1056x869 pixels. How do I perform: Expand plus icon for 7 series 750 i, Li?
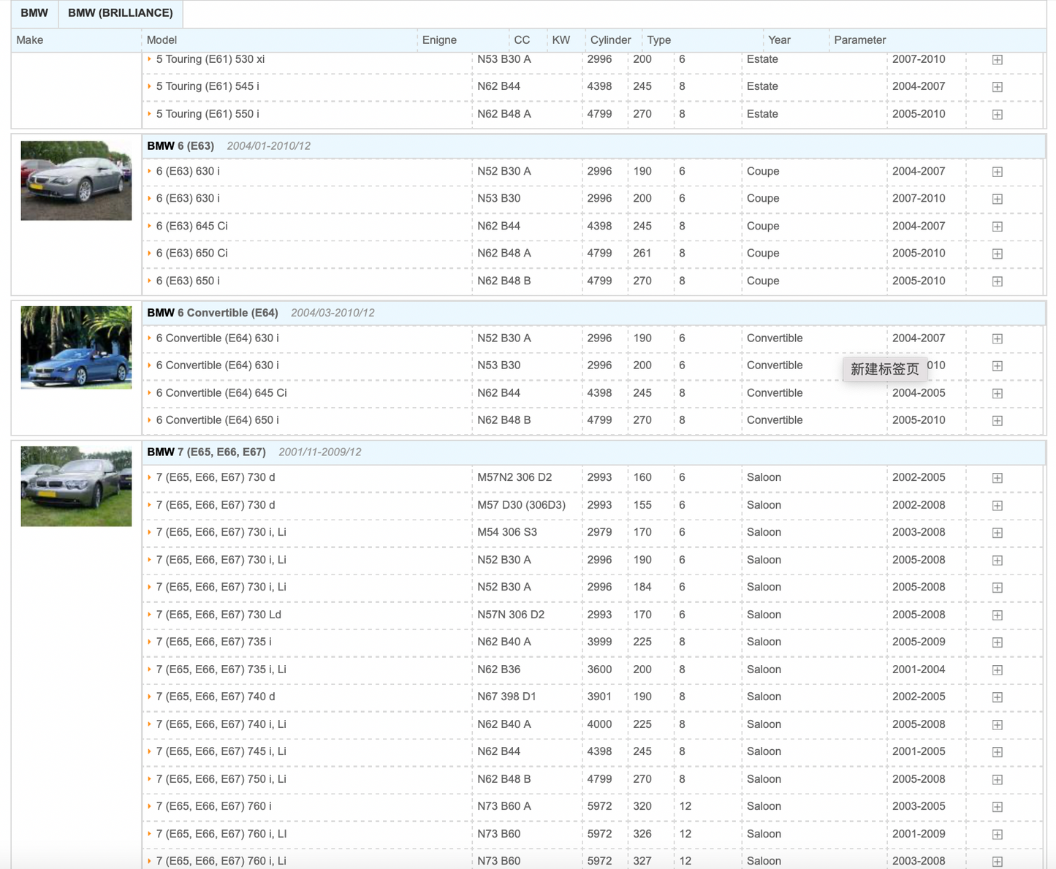point(997,779)
